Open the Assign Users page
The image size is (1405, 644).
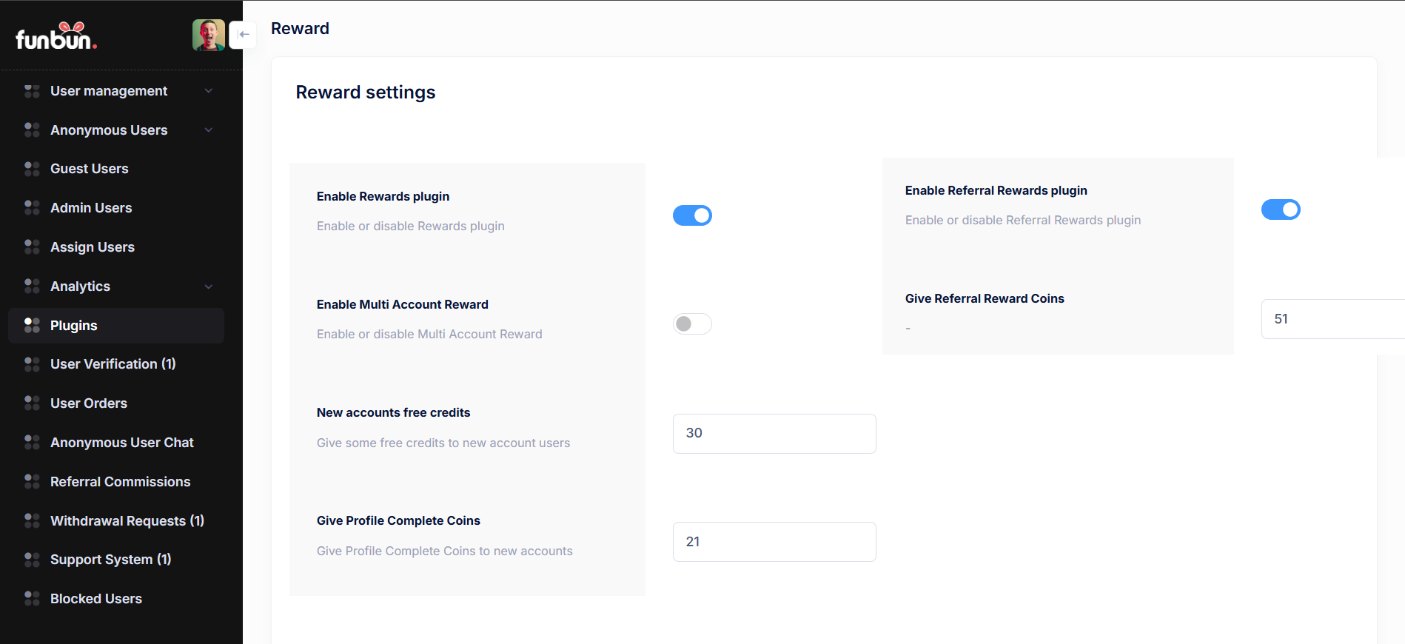[93, 247]
